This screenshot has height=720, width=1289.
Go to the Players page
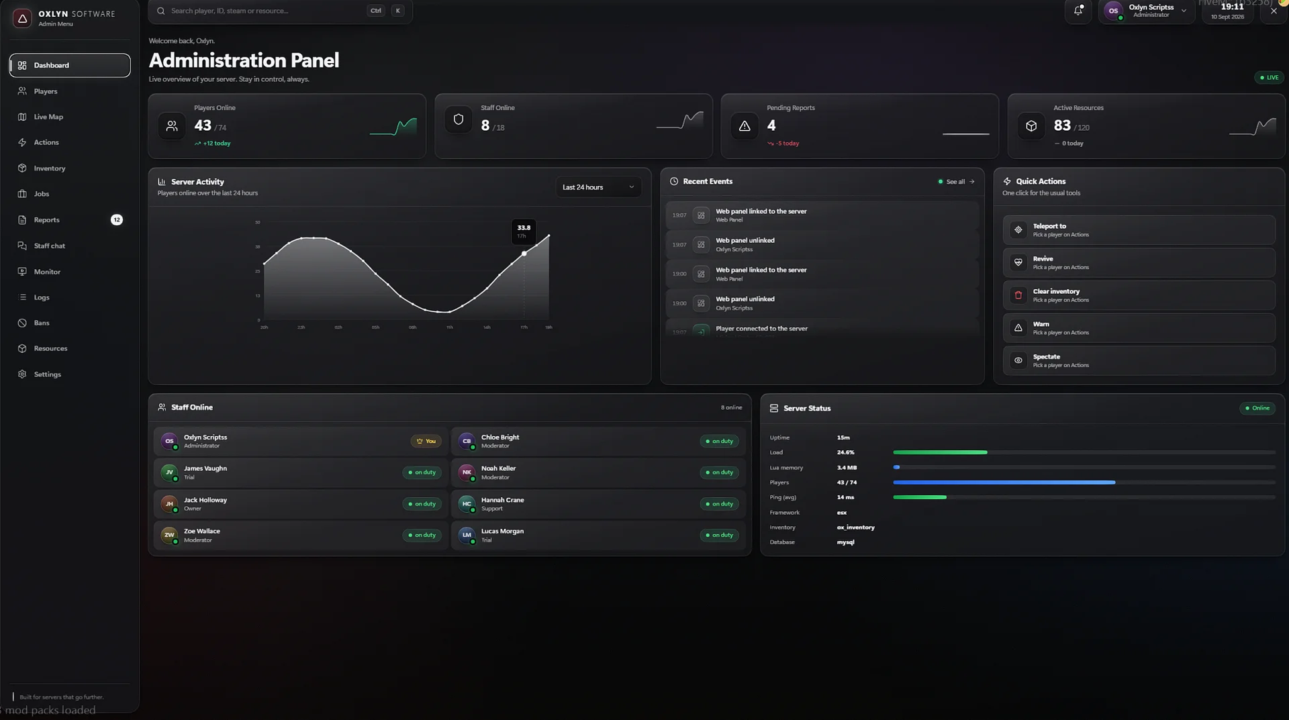70,91
